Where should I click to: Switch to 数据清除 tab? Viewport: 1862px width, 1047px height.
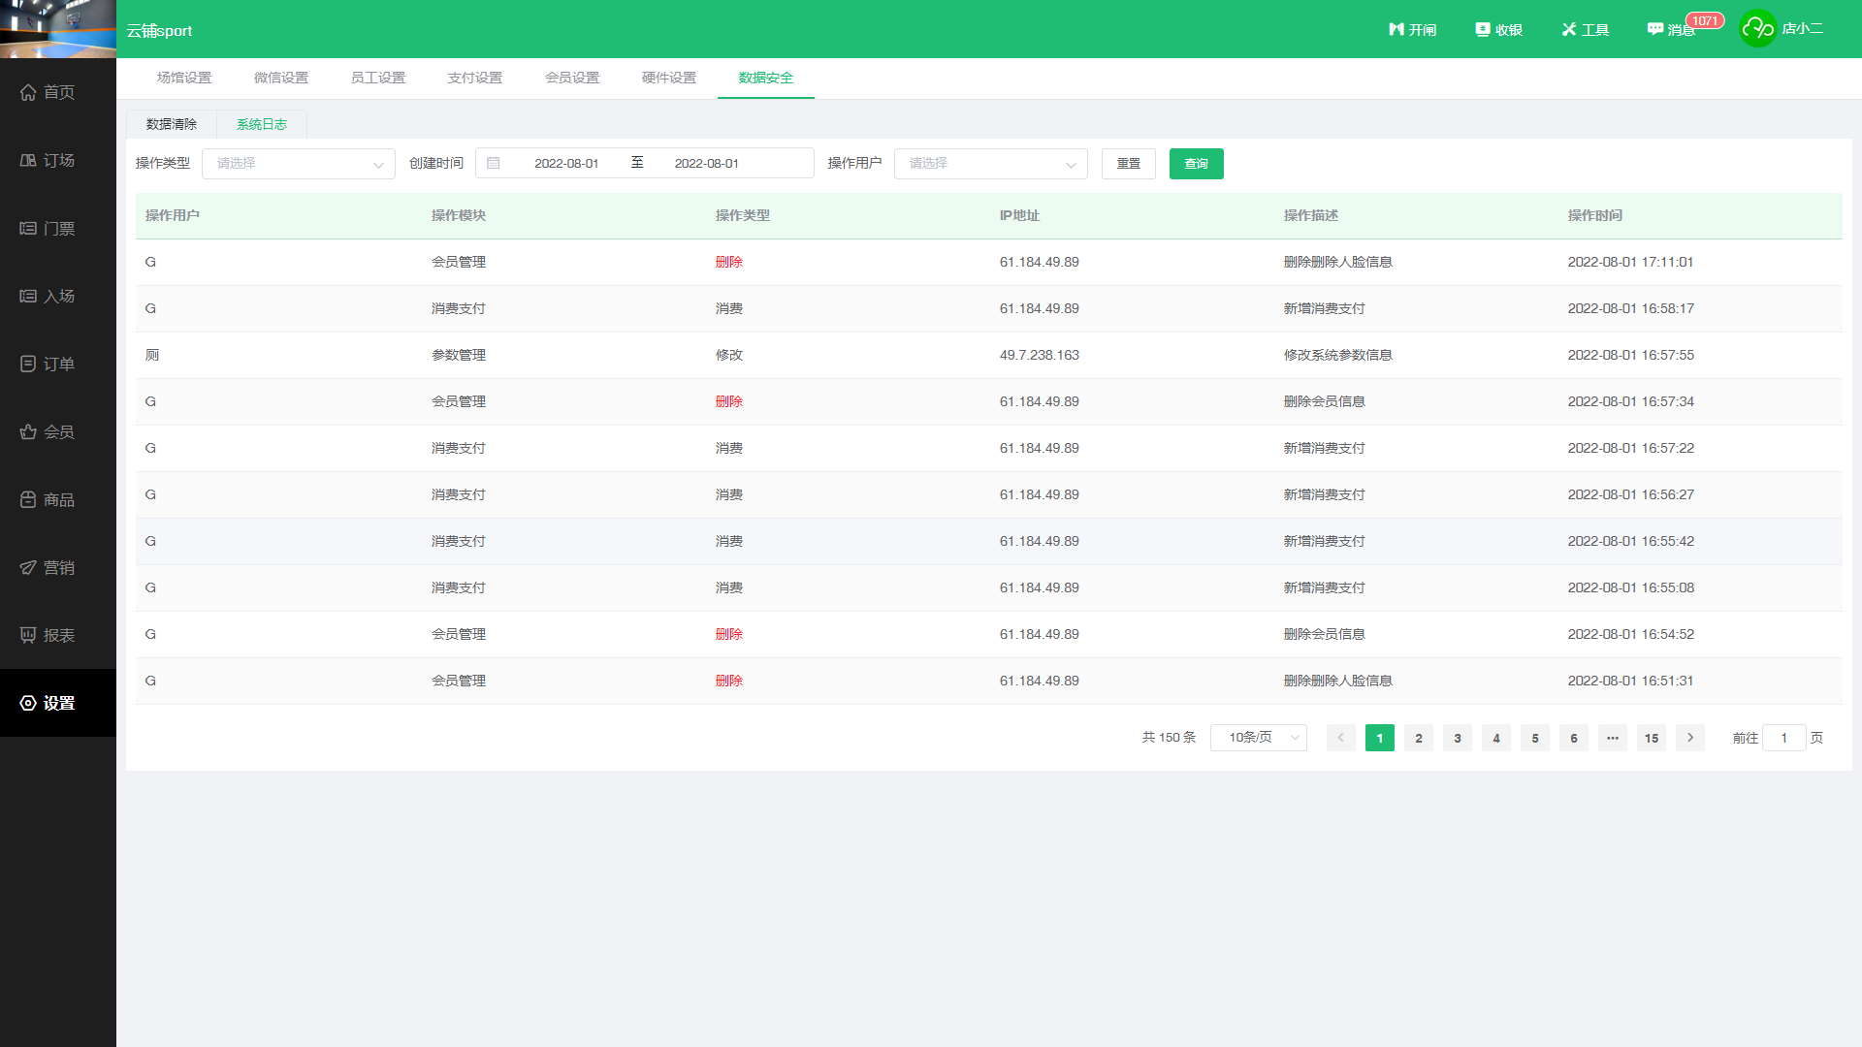[172, 124]
